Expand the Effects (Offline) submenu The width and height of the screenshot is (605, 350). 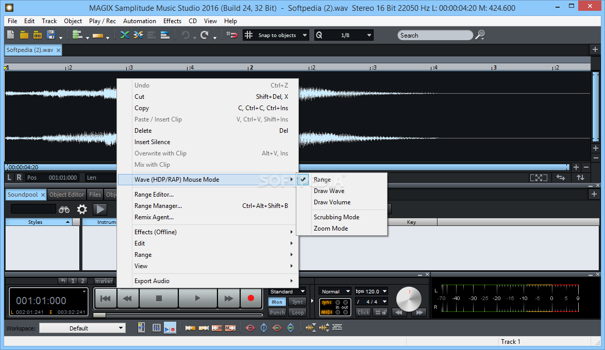click(x=208, y=232)
